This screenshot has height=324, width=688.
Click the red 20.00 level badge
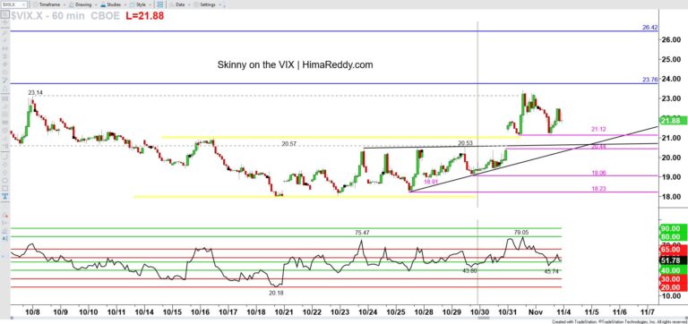(673, 286)
